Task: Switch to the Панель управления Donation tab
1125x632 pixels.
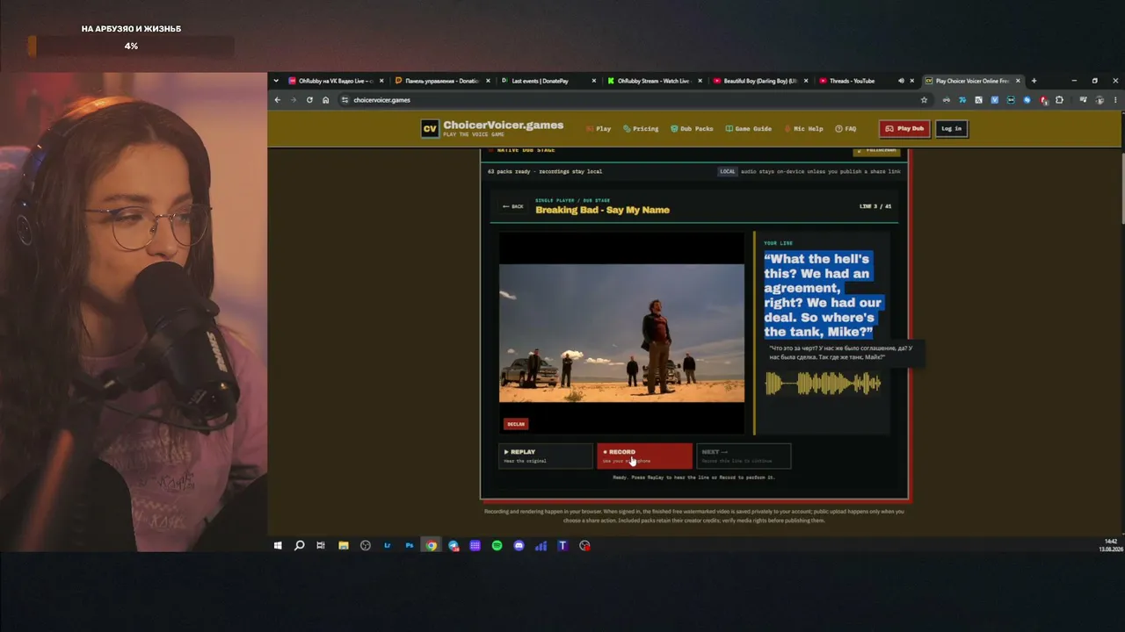Action: point(442,81)
